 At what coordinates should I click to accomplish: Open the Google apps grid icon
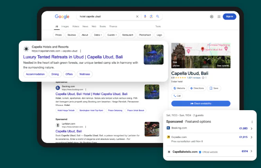point(219,17)
